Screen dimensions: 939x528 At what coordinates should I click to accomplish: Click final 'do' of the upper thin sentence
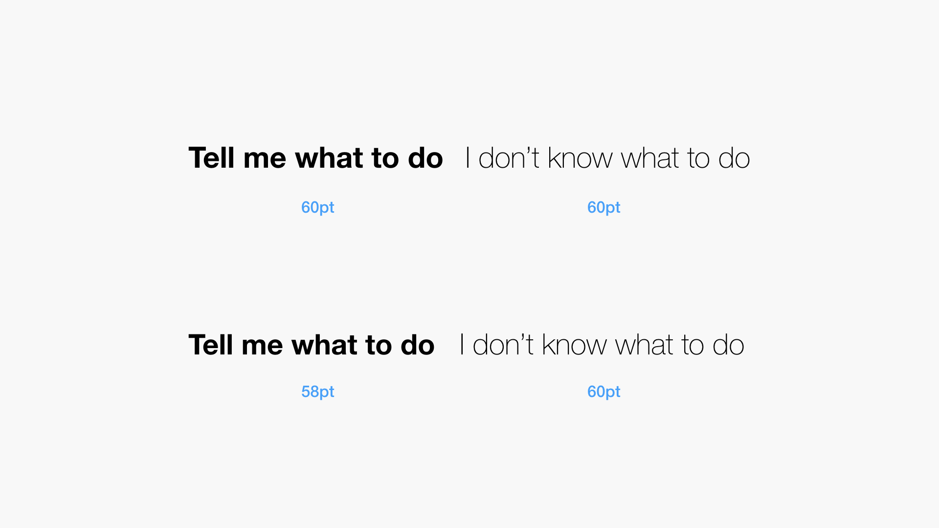734,158
